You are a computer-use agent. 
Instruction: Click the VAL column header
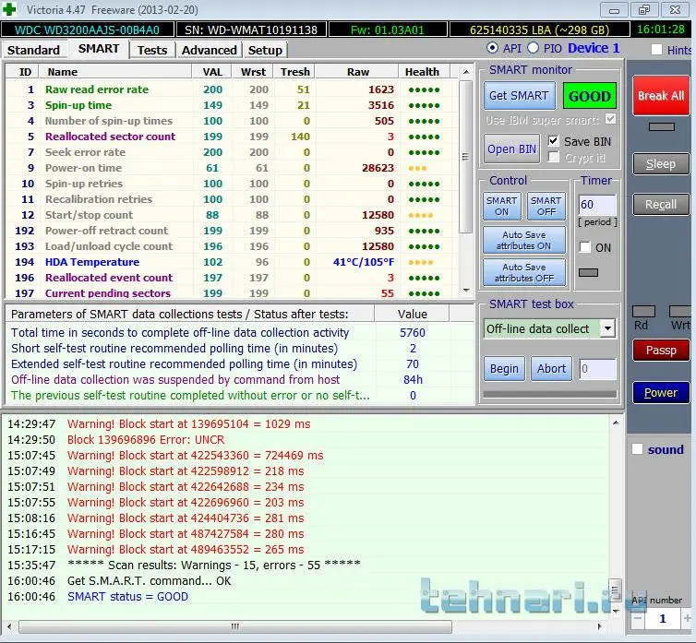pos(212,71)
